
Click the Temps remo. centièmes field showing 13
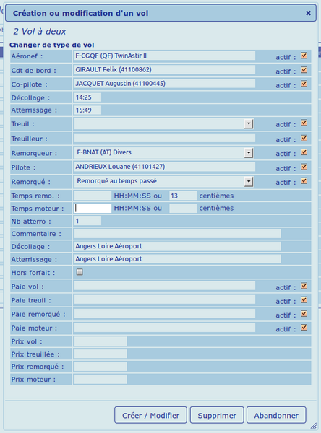click(x=183, y=196)
